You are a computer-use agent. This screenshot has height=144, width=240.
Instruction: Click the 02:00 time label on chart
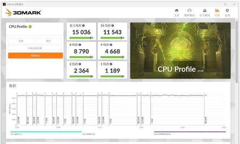coord(141,127)
